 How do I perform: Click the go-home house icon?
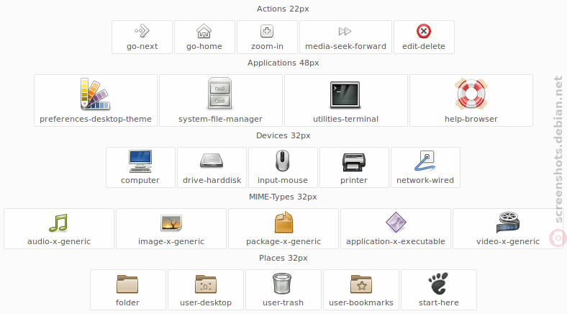click(x=204, y=31)
